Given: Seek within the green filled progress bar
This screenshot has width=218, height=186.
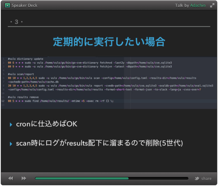Looking at the screenshot, I should (x=82, y=178).
